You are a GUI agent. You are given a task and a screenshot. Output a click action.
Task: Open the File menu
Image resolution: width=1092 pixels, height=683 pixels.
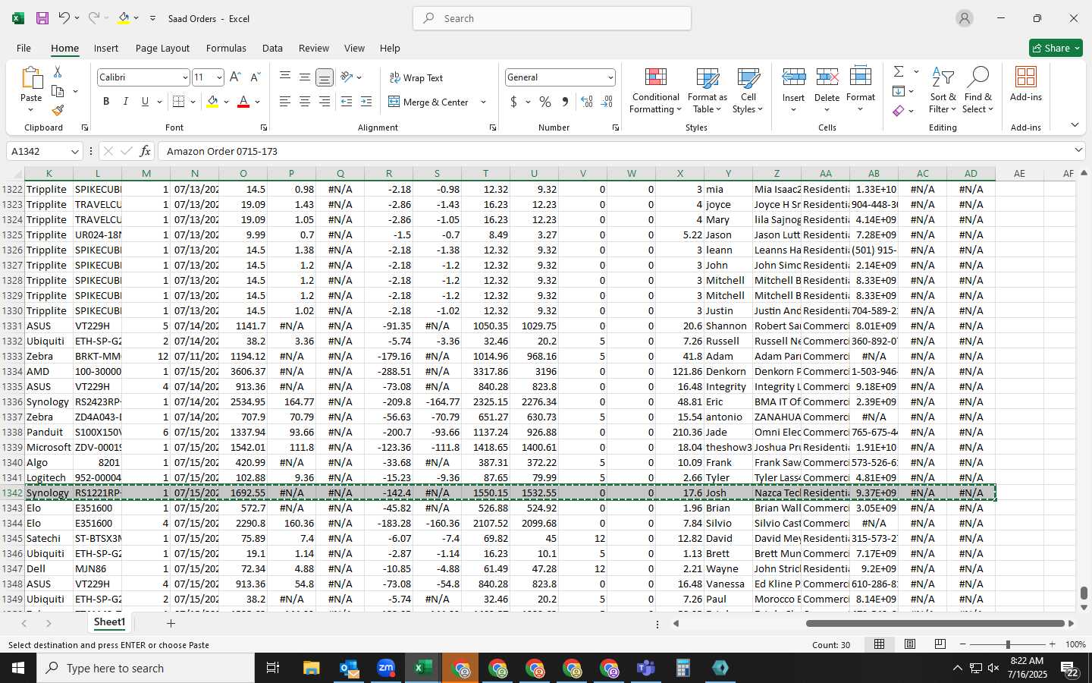24,48
